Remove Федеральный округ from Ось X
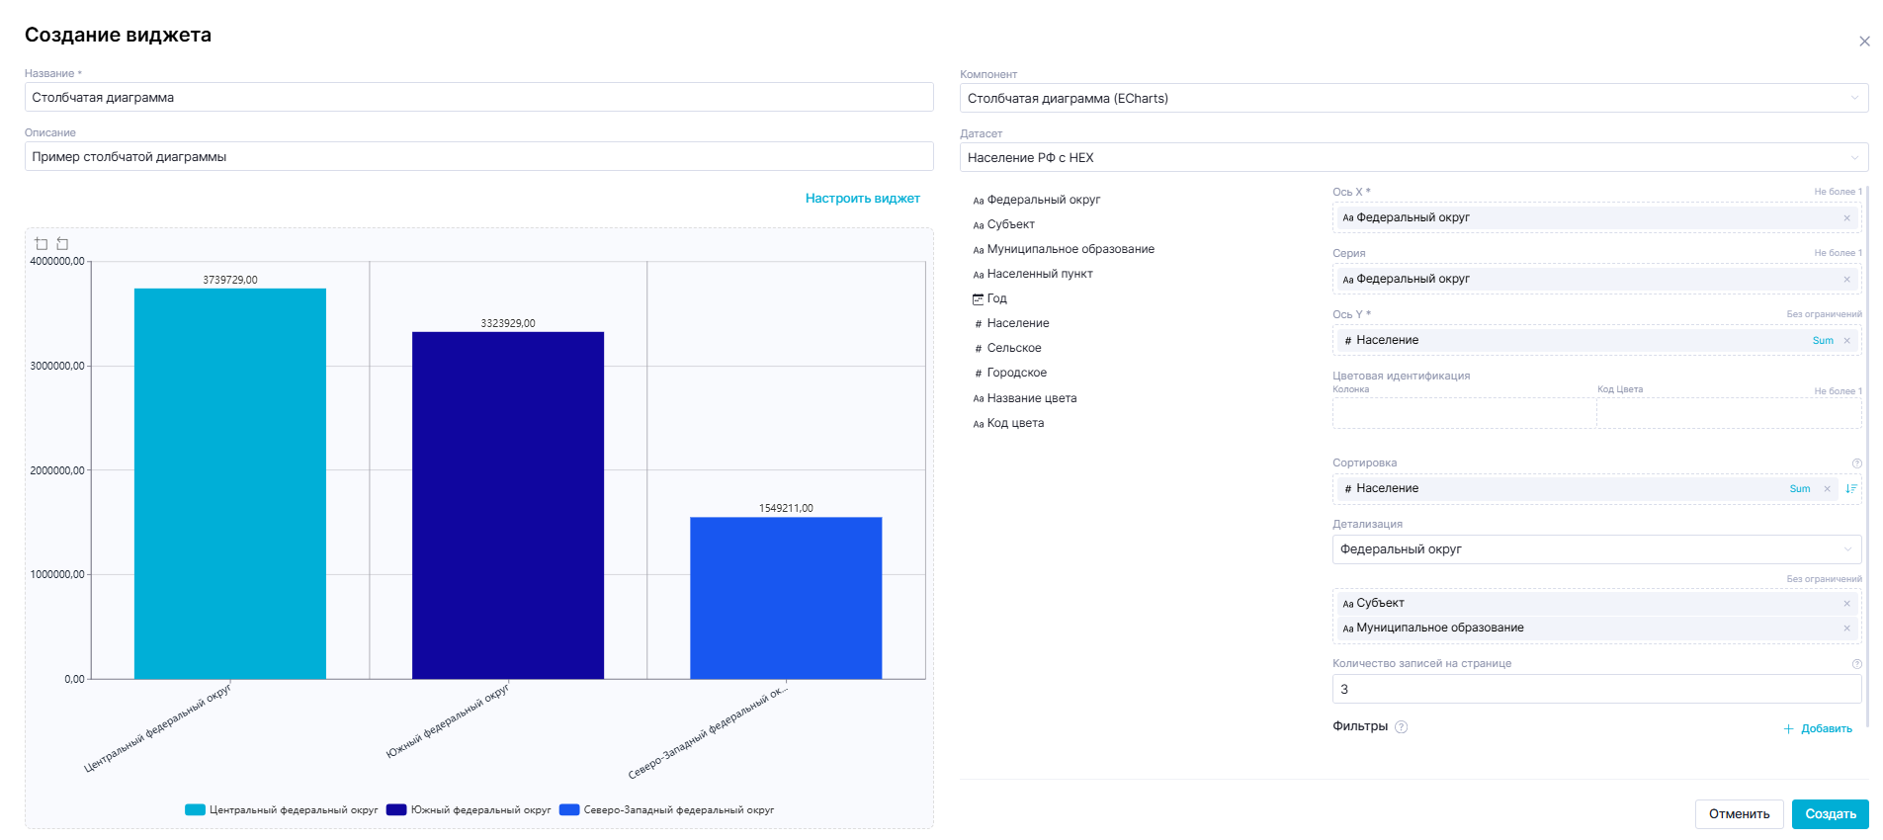The height and width of the screenshot is (840, 1883). pos(1846,218)
